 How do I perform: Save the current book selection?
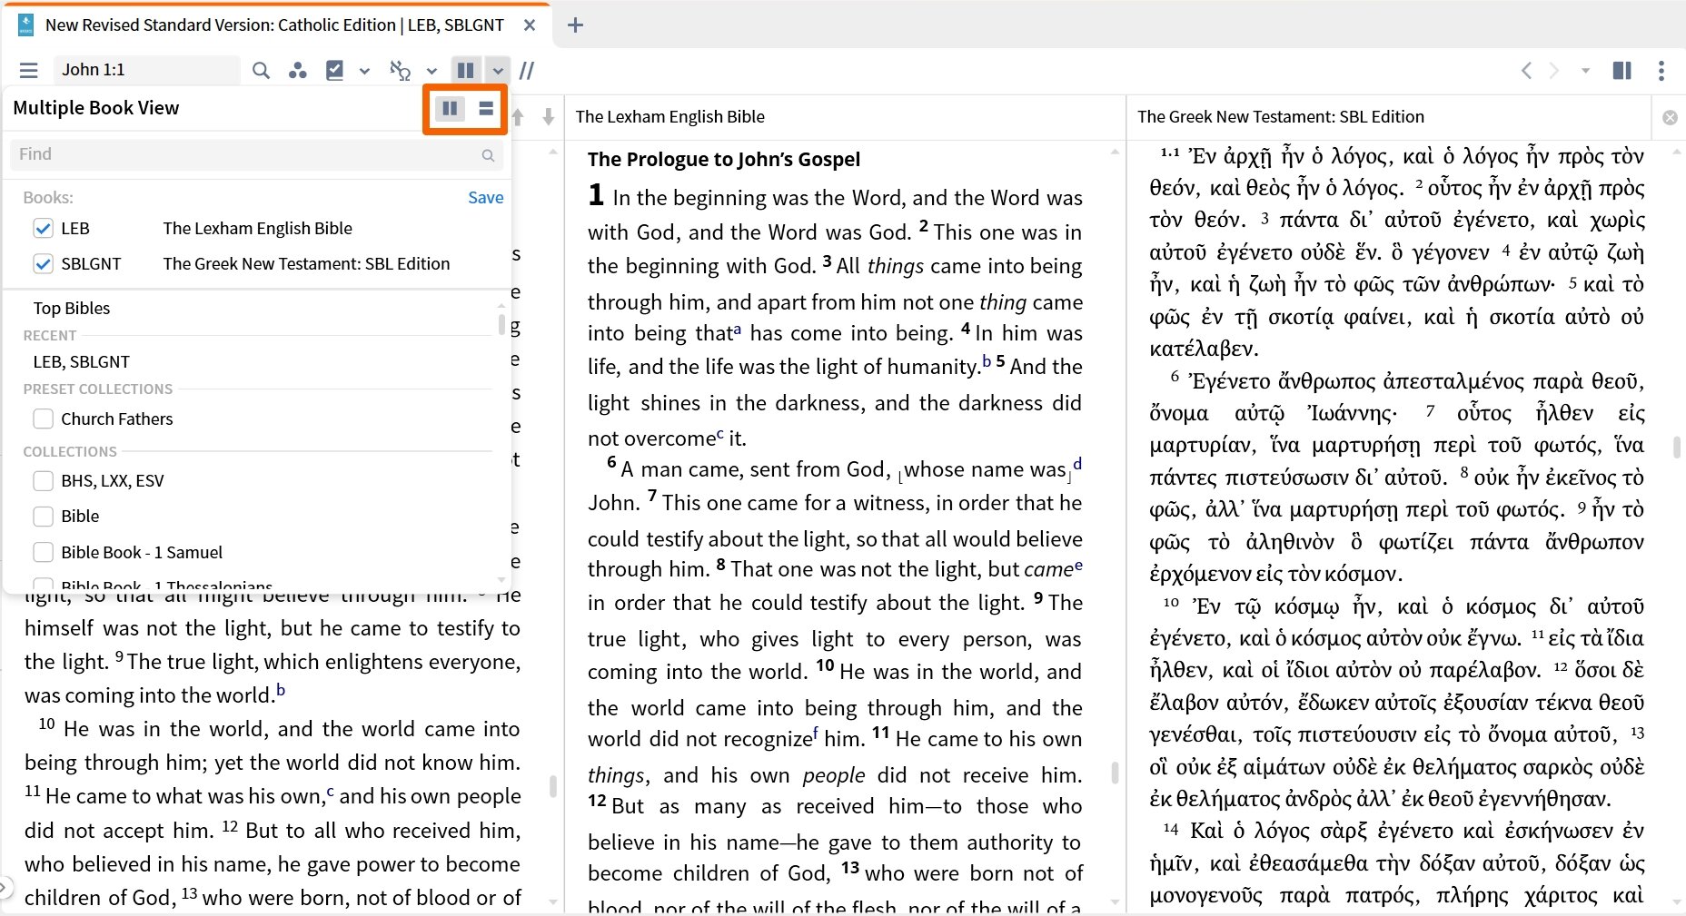(x=485, y=197)
